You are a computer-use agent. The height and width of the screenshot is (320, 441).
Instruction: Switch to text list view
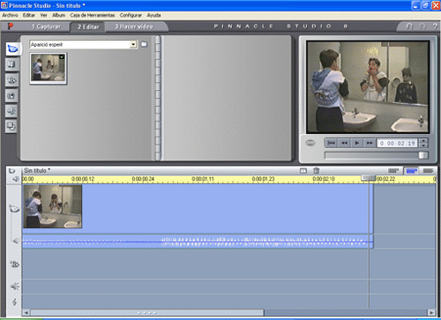pyautogui.click(x=428, y=170)
